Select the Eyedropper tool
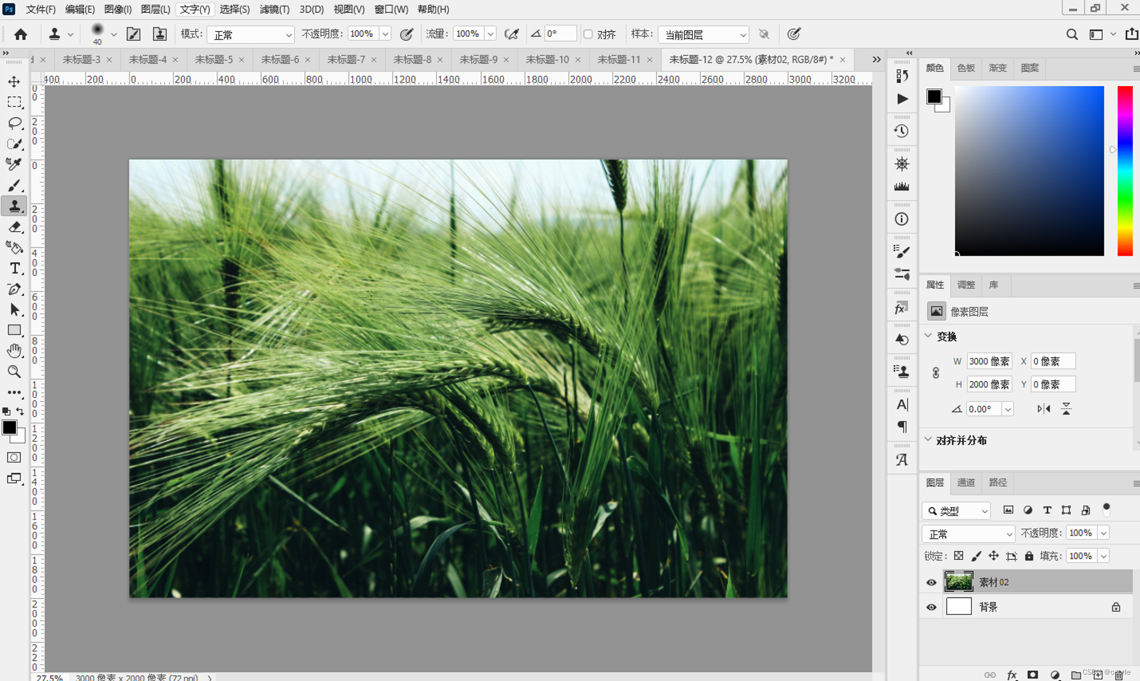Viewport: 1140px width, 681px height. coord(14,165)
